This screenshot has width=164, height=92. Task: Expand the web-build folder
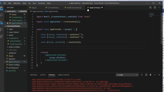pos(16,50)
